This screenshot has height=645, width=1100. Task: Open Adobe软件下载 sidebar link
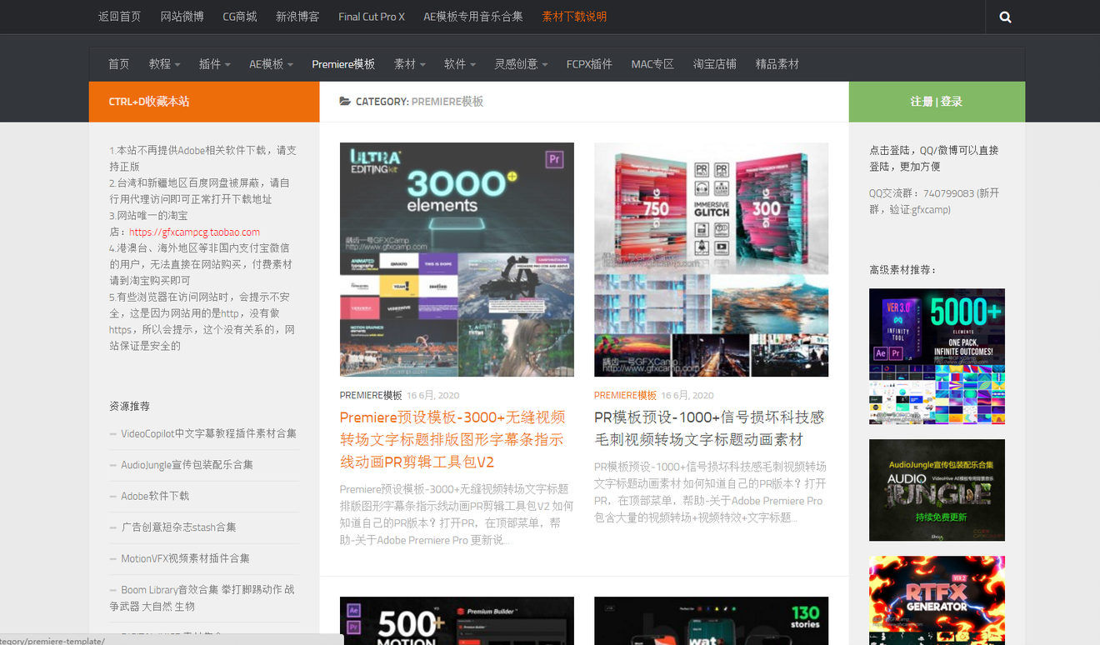tap(155, 496)
